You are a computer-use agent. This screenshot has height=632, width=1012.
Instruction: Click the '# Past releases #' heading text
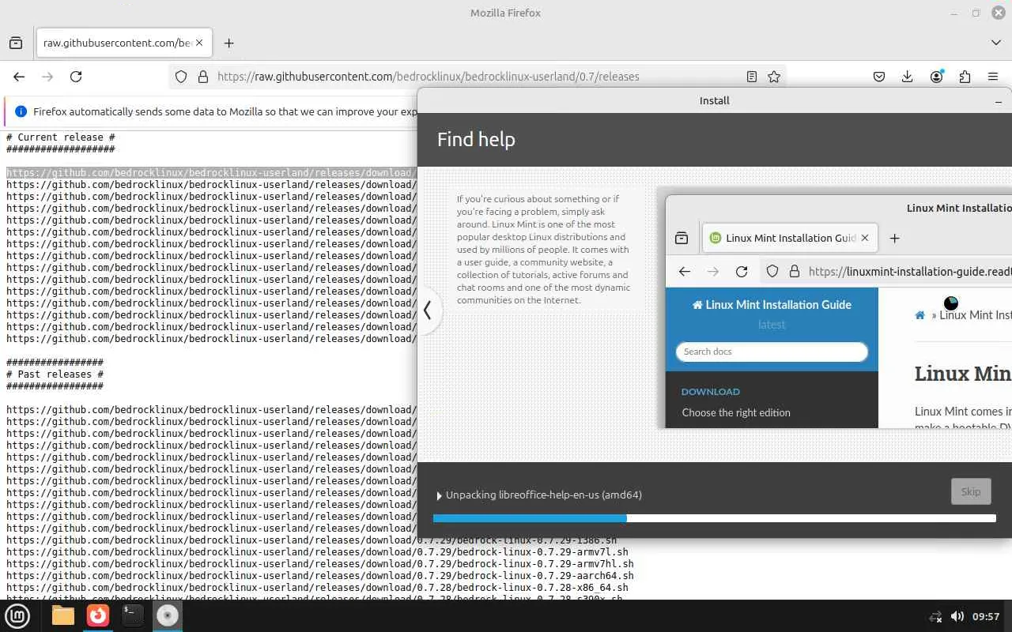tap(55, 374)
